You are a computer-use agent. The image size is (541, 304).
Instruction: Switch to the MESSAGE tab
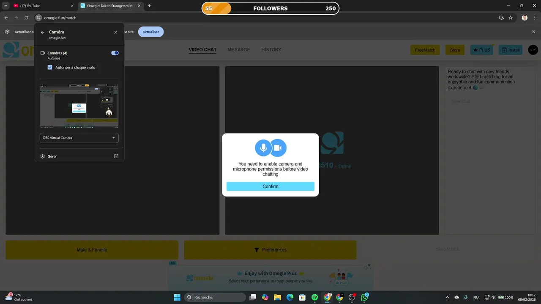[x=239, y=50]
